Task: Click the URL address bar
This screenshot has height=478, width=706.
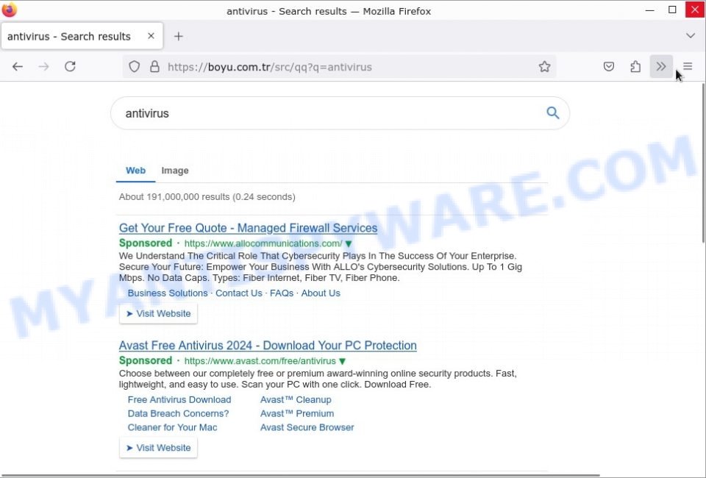Action: pyautogui.click(x=340, y=67)
